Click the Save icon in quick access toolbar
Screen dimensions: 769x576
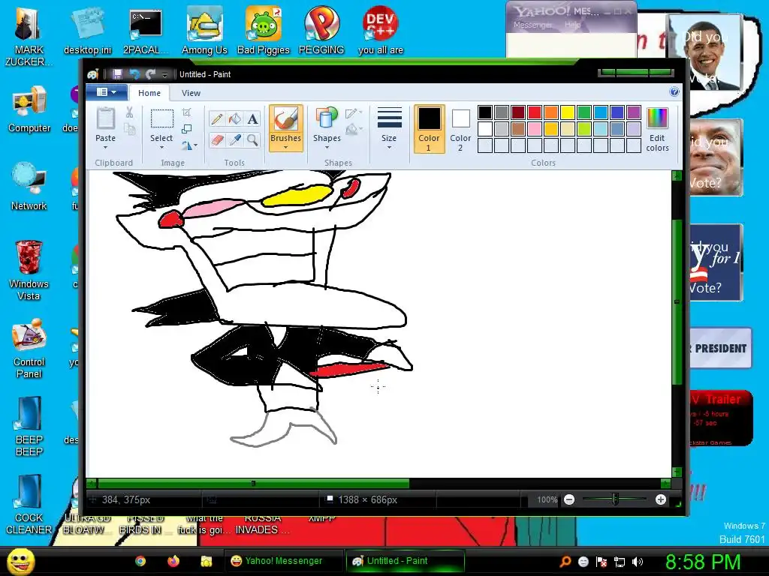coord(117,74)
